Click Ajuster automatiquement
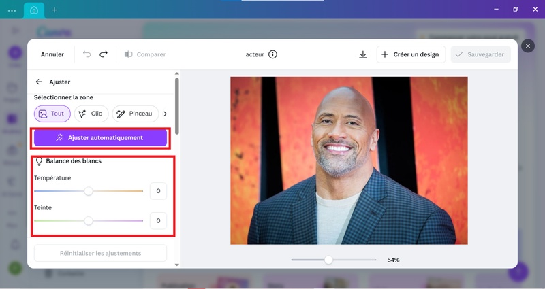Image resolution: width=545 pixels, height=289 pixels. 100,138
